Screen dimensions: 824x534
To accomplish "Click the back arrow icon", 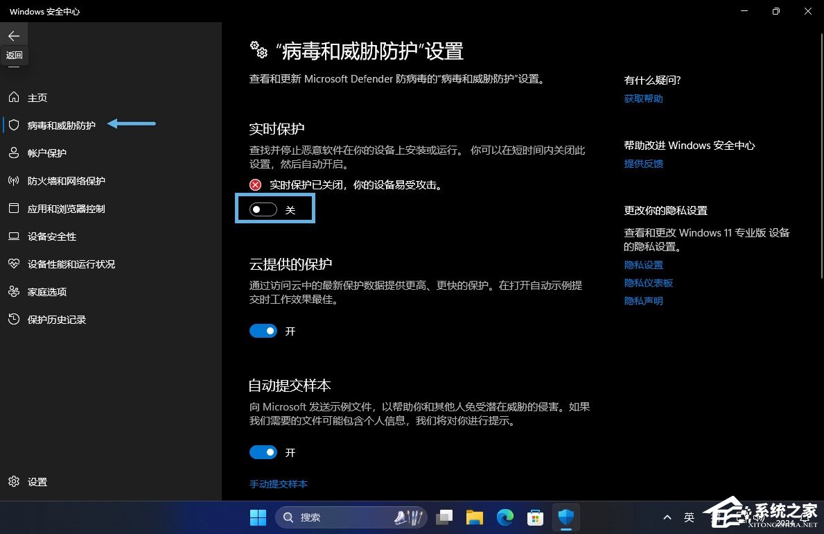I will (14, 36).
